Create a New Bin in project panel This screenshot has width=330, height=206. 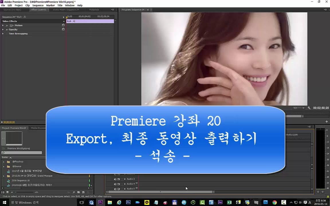coord(78,192)
